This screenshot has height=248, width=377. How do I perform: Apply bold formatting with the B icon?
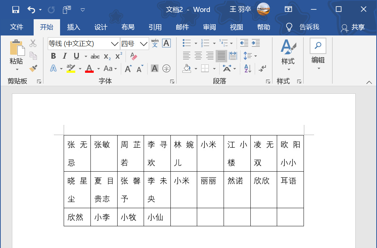coord(54,56)
